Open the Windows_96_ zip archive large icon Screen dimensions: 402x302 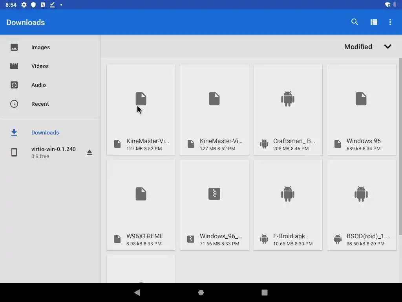tap(214, 193)
